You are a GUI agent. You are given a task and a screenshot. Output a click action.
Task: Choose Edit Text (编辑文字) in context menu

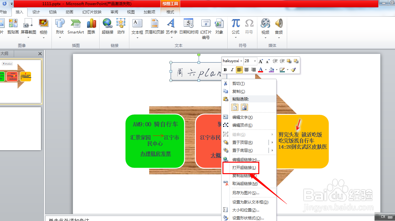point(249,117)
